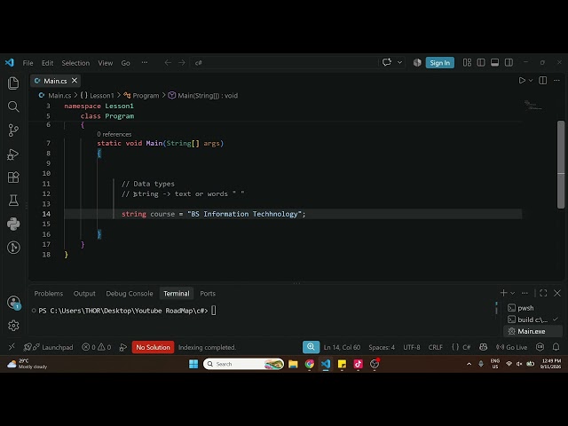Open the Accounts menu in activity bar

click(13, 302)
